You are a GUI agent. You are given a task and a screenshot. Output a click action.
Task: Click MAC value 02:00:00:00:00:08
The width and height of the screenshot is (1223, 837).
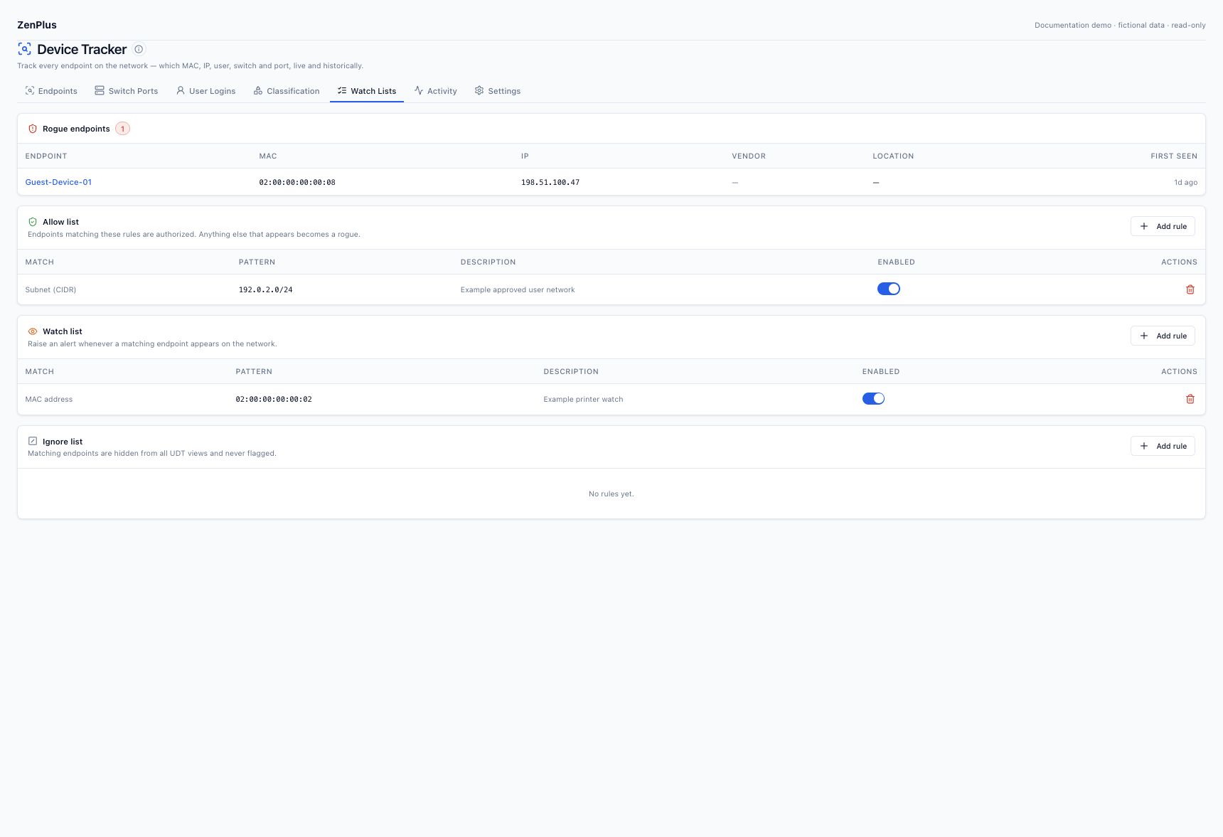pos(297,183)
